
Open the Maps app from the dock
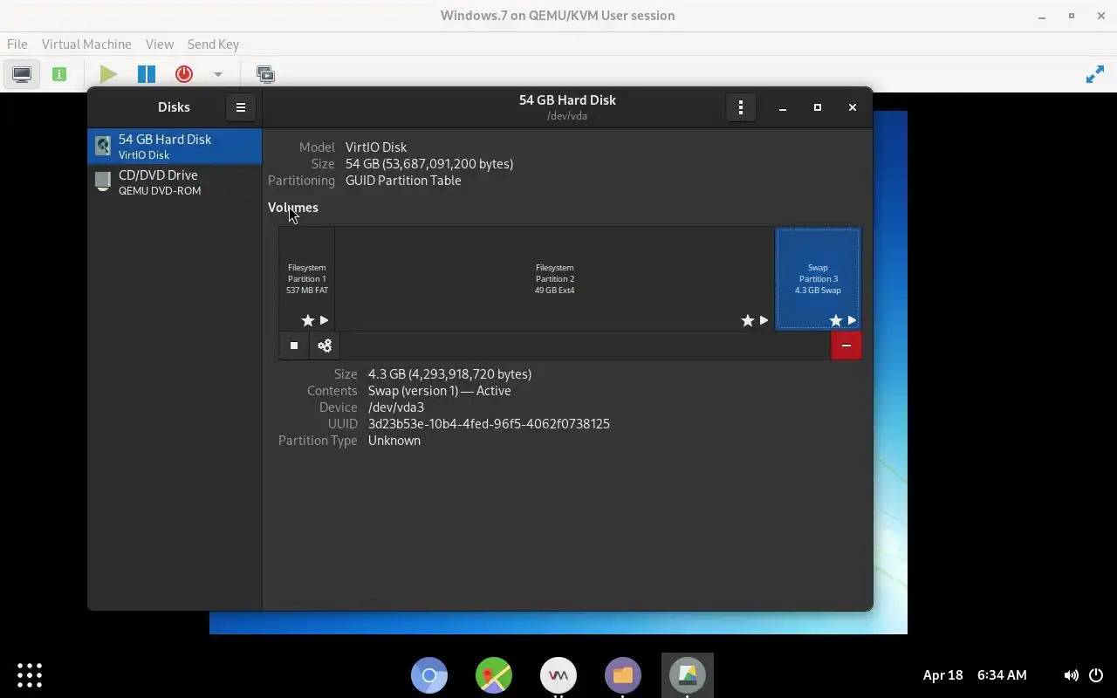(x=494, y=675)
